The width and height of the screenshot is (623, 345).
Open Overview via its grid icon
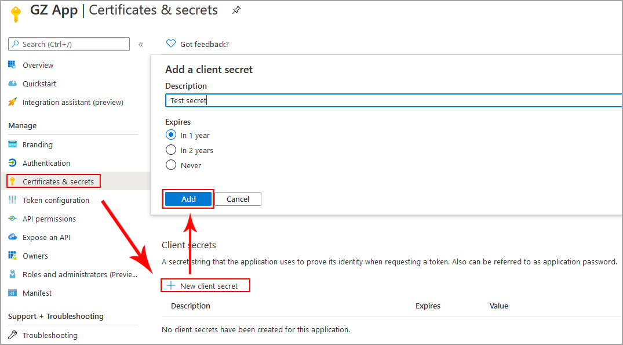point(12,65)
